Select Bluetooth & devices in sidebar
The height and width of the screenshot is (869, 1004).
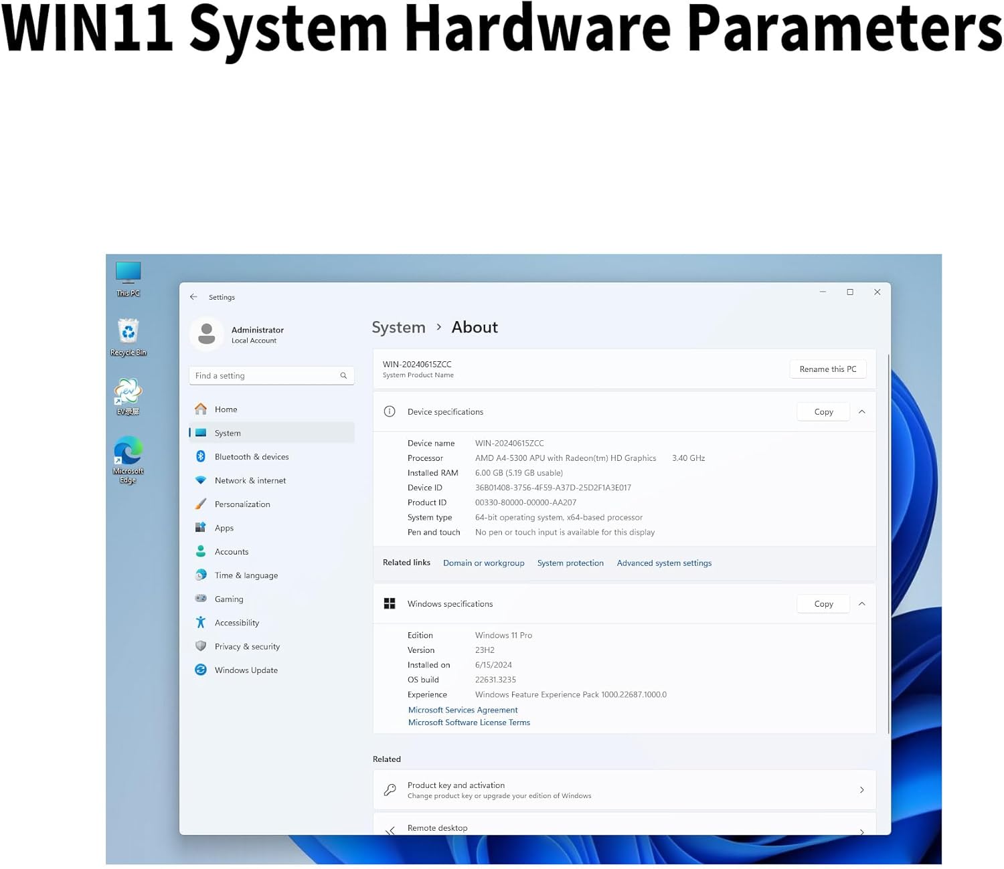point(272,457)
